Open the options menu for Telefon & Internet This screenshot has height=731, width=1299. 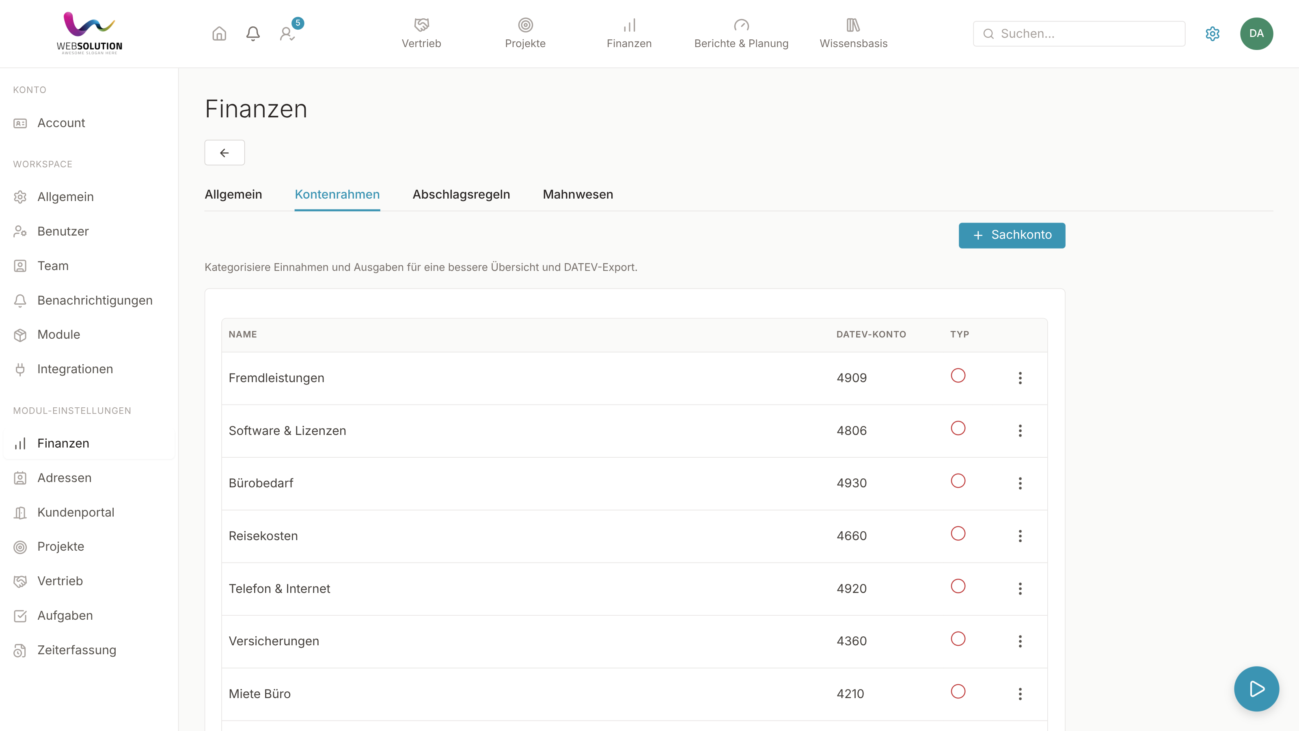click(x=1020, y=589)
